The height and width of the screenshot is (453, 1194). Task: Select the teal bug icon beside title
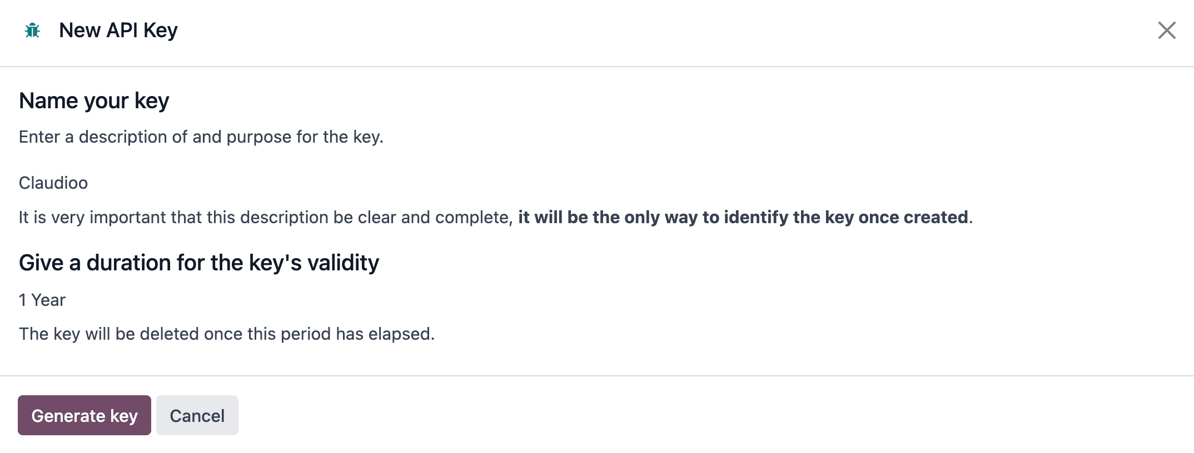[33, 31]
